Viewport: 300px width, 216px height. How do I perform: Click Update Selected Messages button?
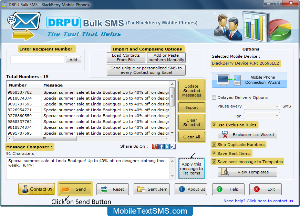click(x=192, y=91)
